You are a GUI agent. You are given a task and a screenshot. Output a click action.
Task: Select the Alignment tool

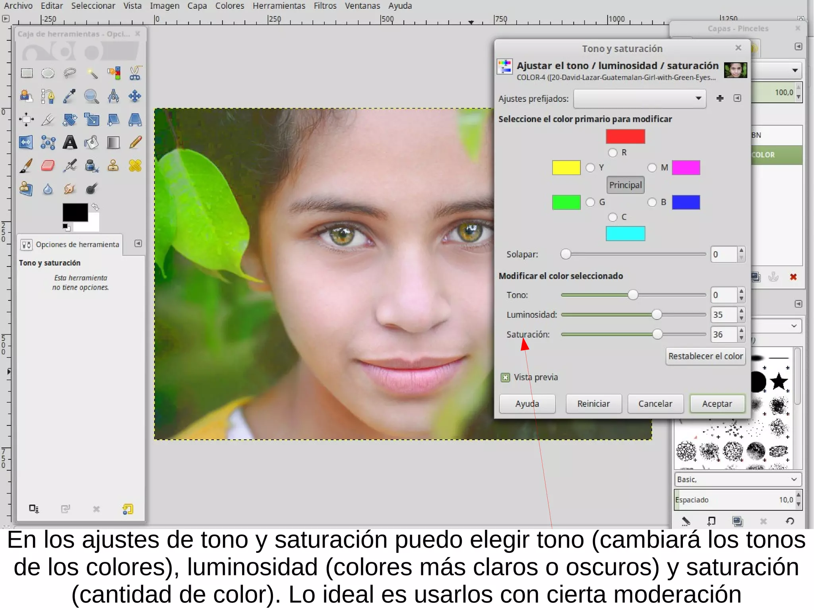(x=27, y=119)
